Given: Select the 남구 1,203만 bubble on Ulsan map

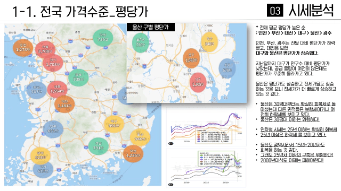Looking at the screenshot, I should 198,83.
